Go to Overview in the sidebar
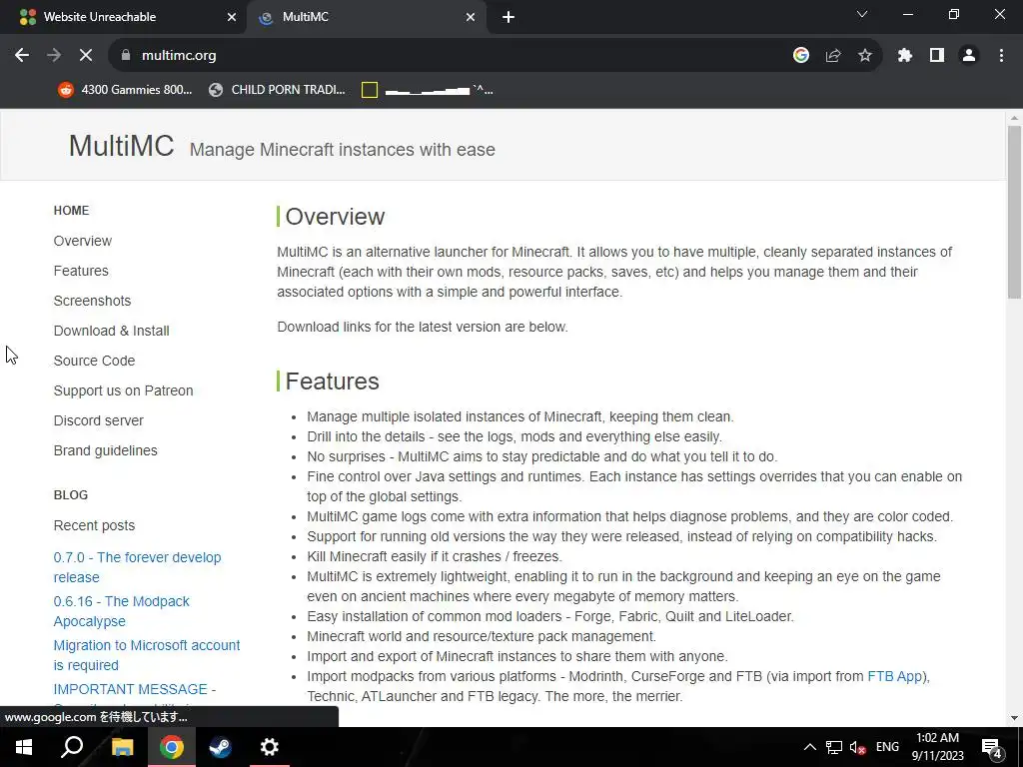This screenshot has width=1023, height=767. (x=83, y=241)
